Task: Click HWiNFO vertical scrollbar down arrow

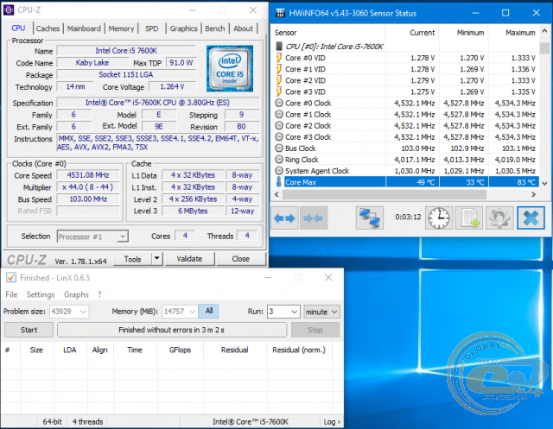Action: coord(544,183)
